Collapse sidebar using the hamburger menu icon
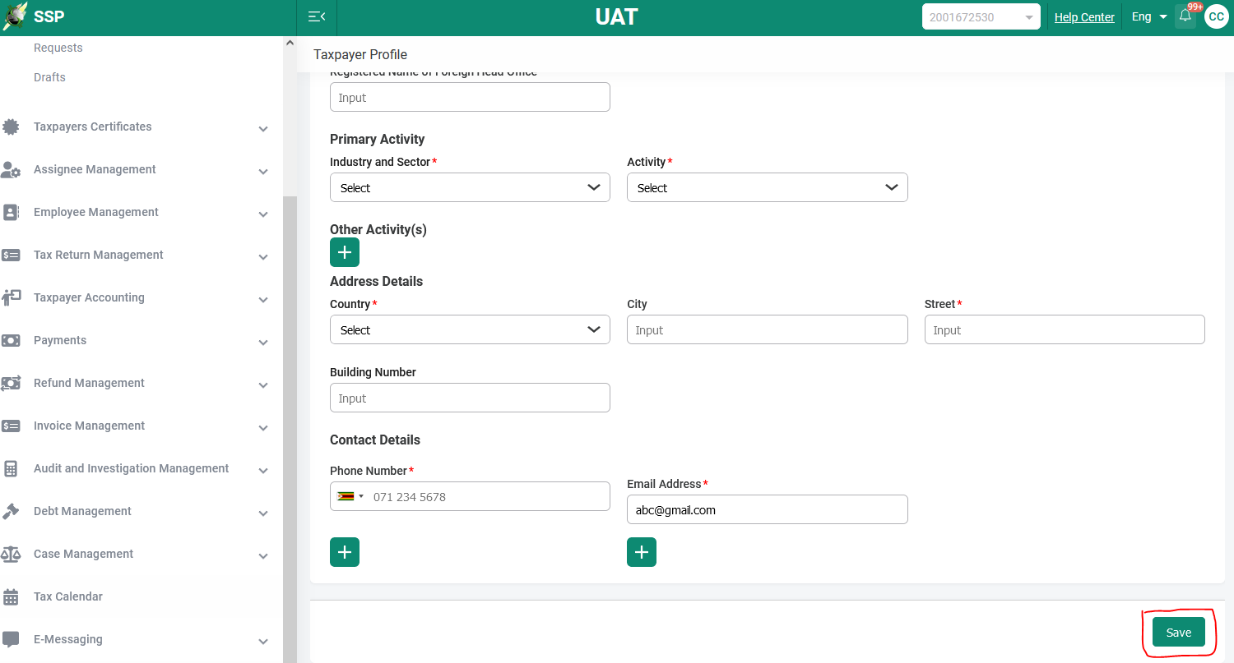Image resolution: width=1234 pixels, height=663 pixels. click(317, 16)
